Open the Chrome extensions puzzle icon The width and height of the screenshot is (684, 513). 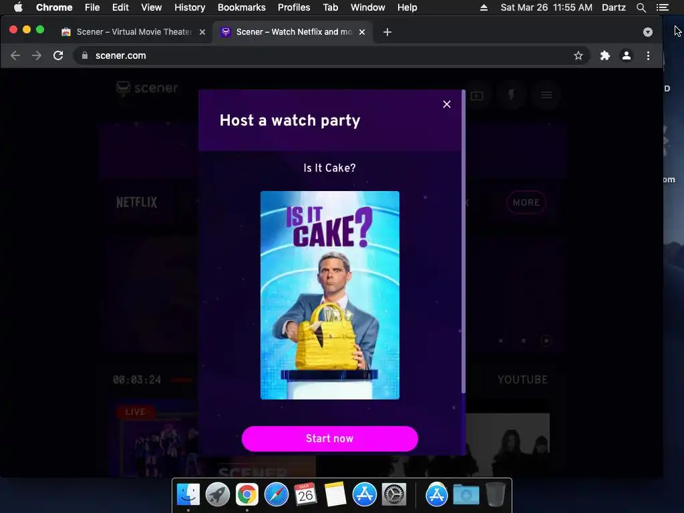pyautogui.click(x=605, y=55)
